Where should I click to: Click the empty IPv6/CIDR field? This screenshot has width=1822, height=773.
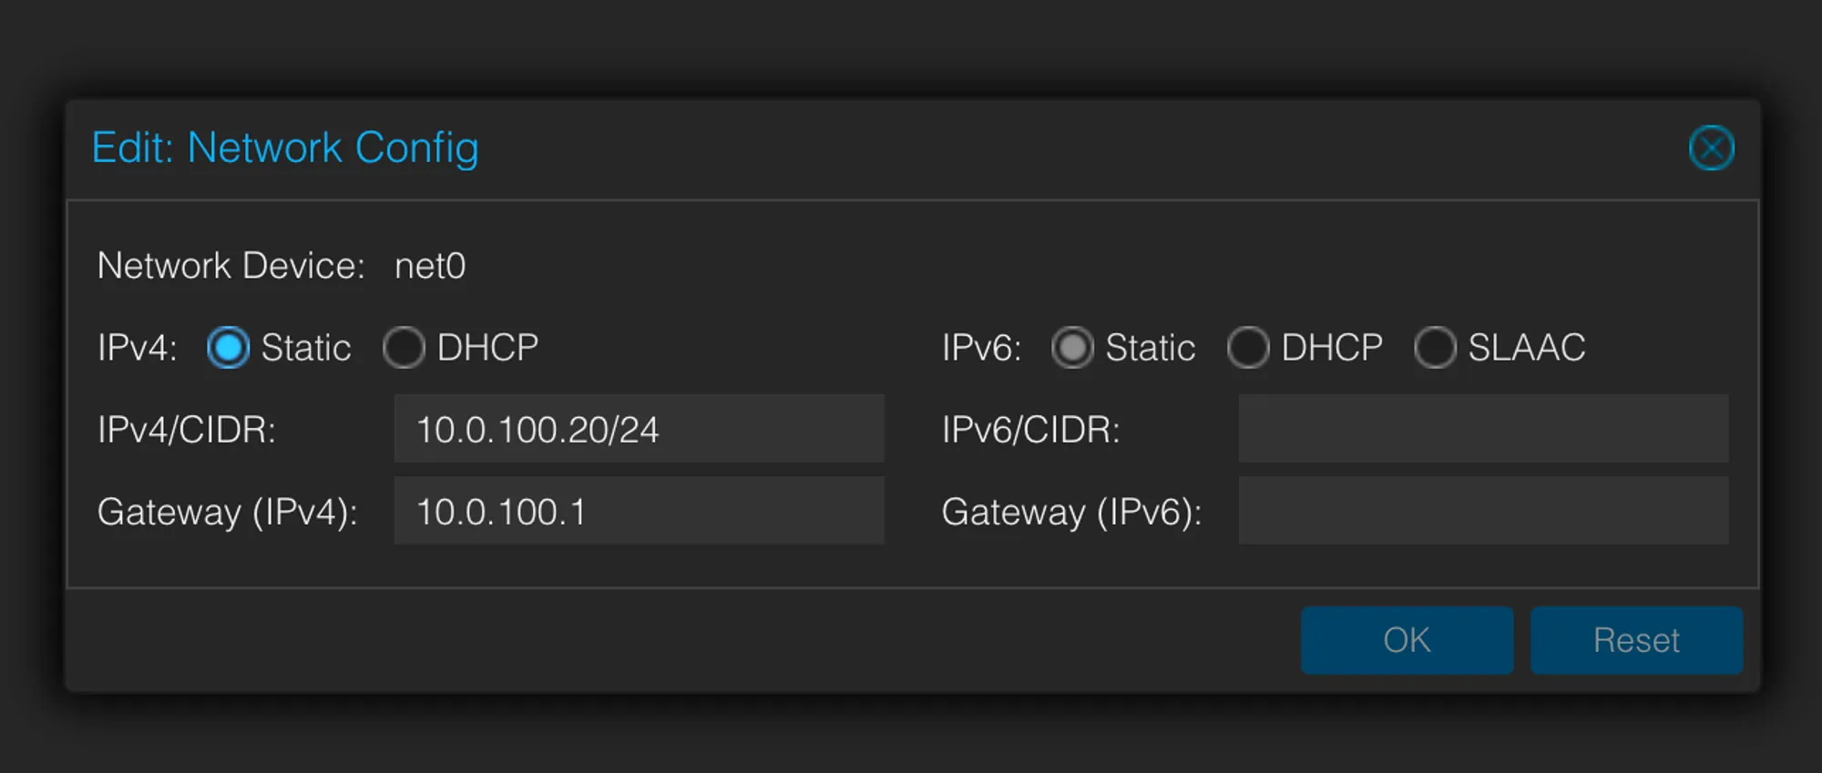pos(1482,428)
